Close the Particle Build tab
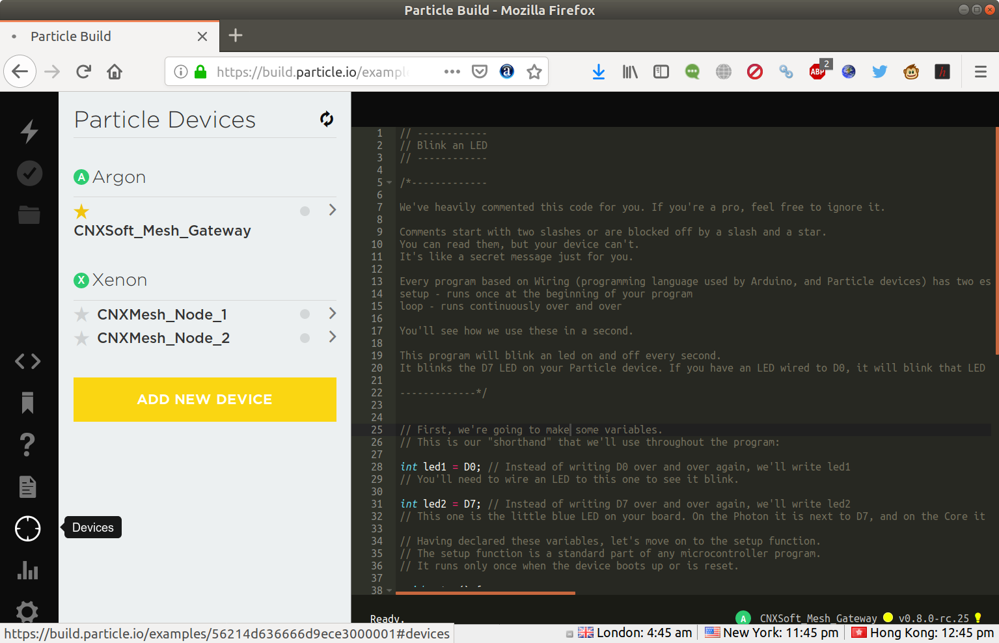The width and height of the screenshot is (999, 643). [x=202, y=36]
